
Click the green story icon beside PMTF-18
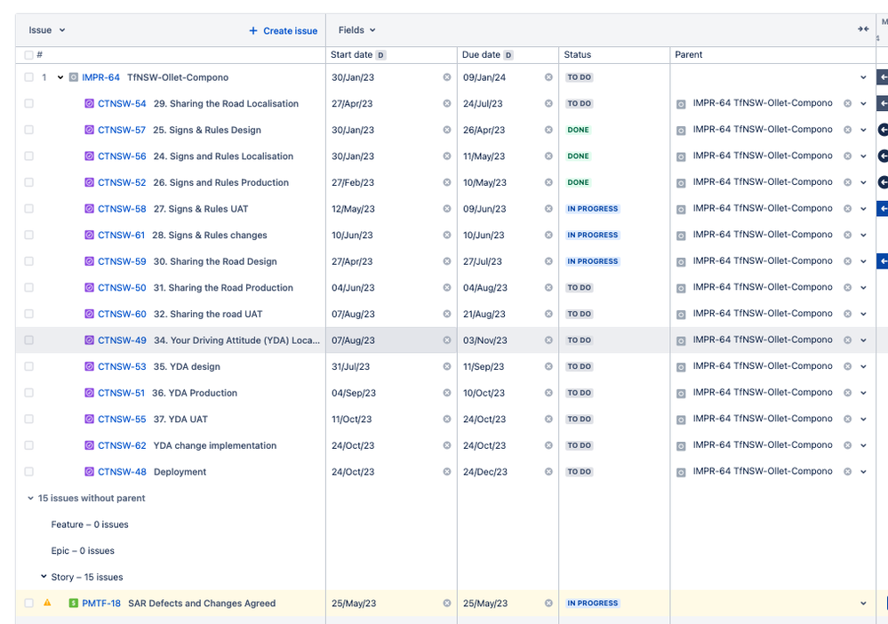tap(72, 603)
